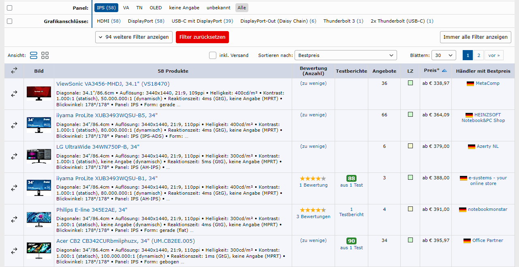The image size is (519, 267).
Task: Click the vor » next page button
Action: tap(494, 55)
